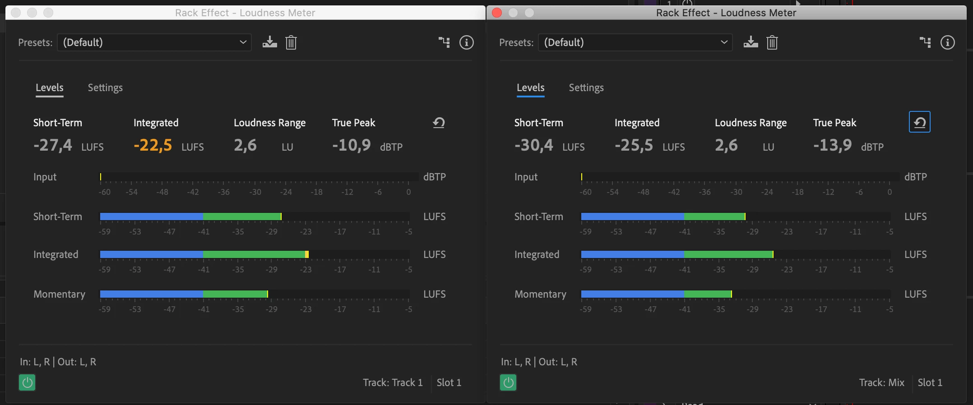Click Integrated value -22,5 in Track 1 window
The image size is (973, 405).
[153, 145]
